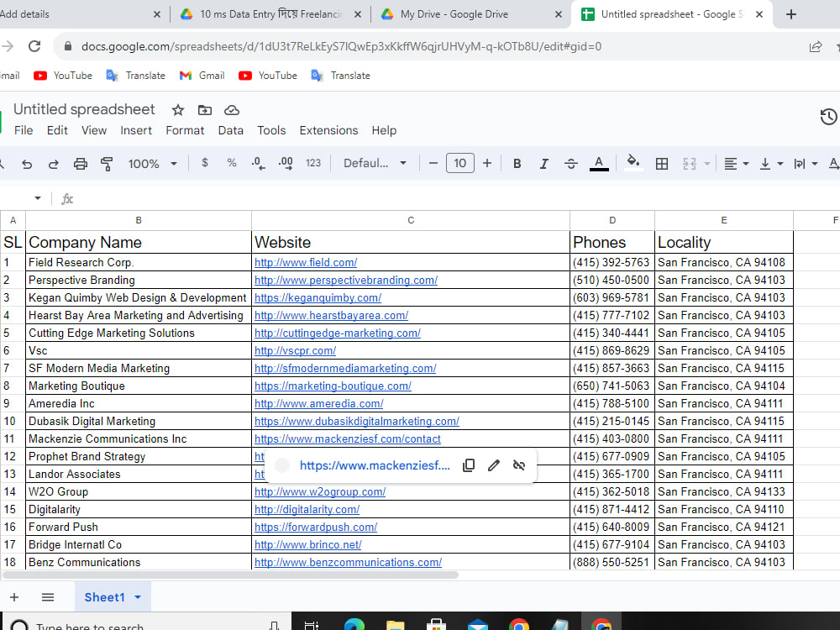This screenshot has height=630, width=840.
Task: Open more number formats 123 button
Action: point(313,163)
